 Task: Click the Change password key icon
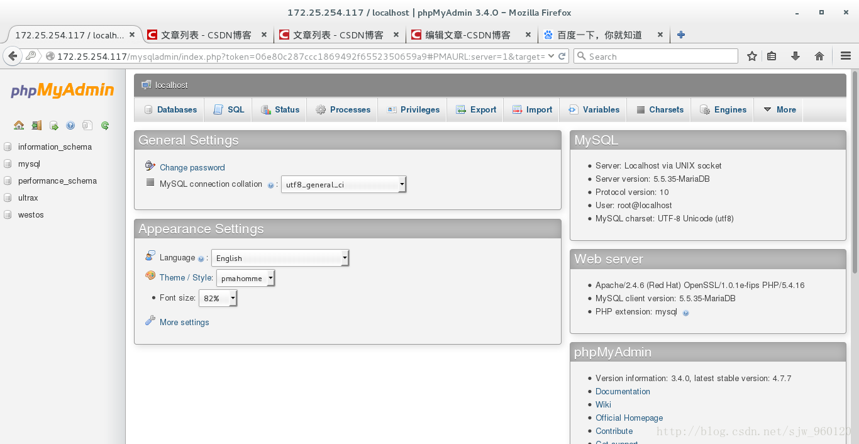(150, 166)
